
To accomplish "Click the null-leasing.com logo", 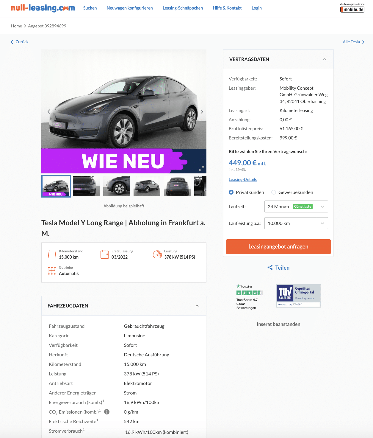I will [x=43, y=8].
